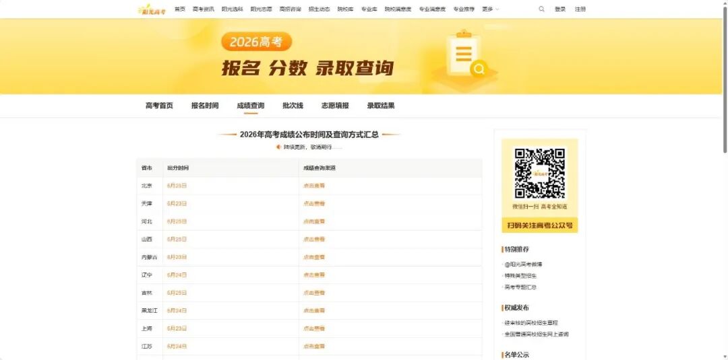The width and height of the screenshot is (728, 360).
Task: Open the 高考专题汇总 link
Action: click(x=520, y=287)
